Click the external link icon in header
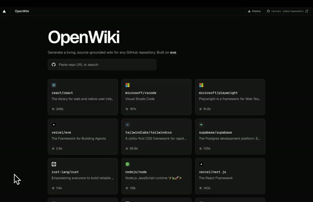This screenshot has height=202, width=313. pos(307,11)
